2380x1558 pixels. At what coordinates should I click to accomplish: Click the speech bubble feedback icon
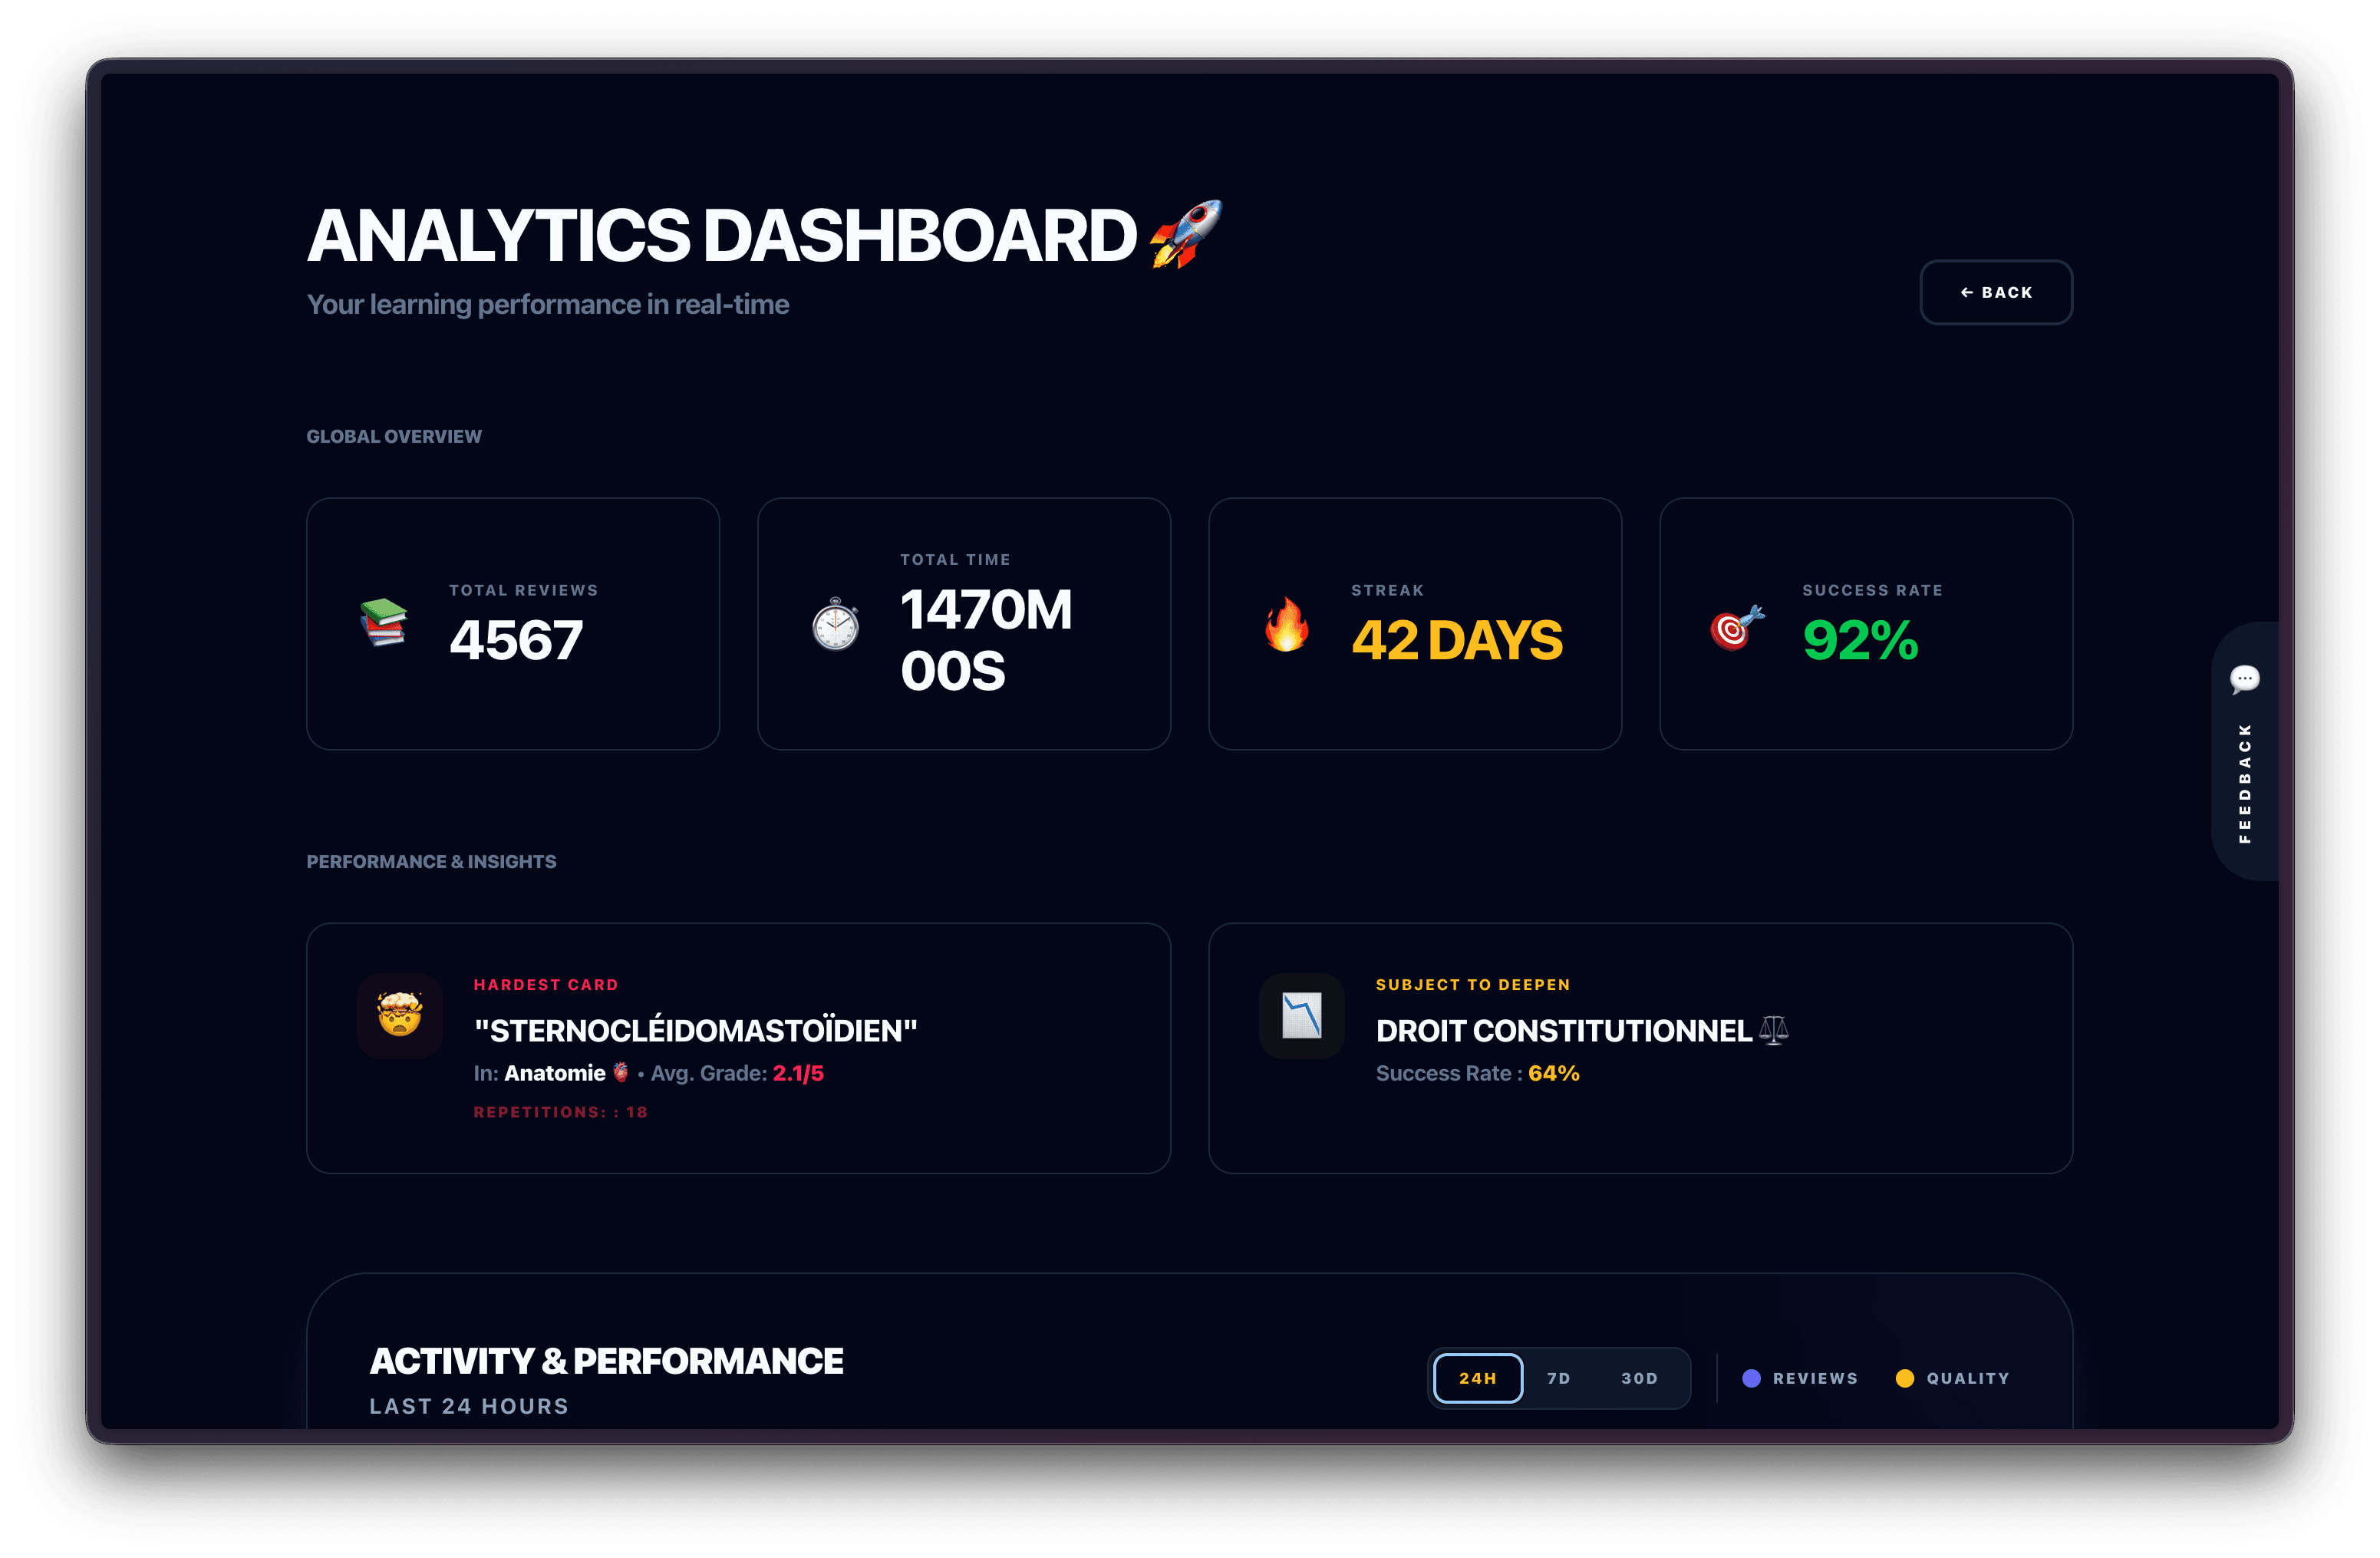(x=2244, y=679)
